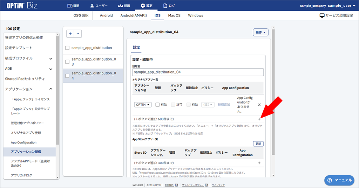Switch to the Windows OS tab
This screenshot has width=359, height=188.
195,16
